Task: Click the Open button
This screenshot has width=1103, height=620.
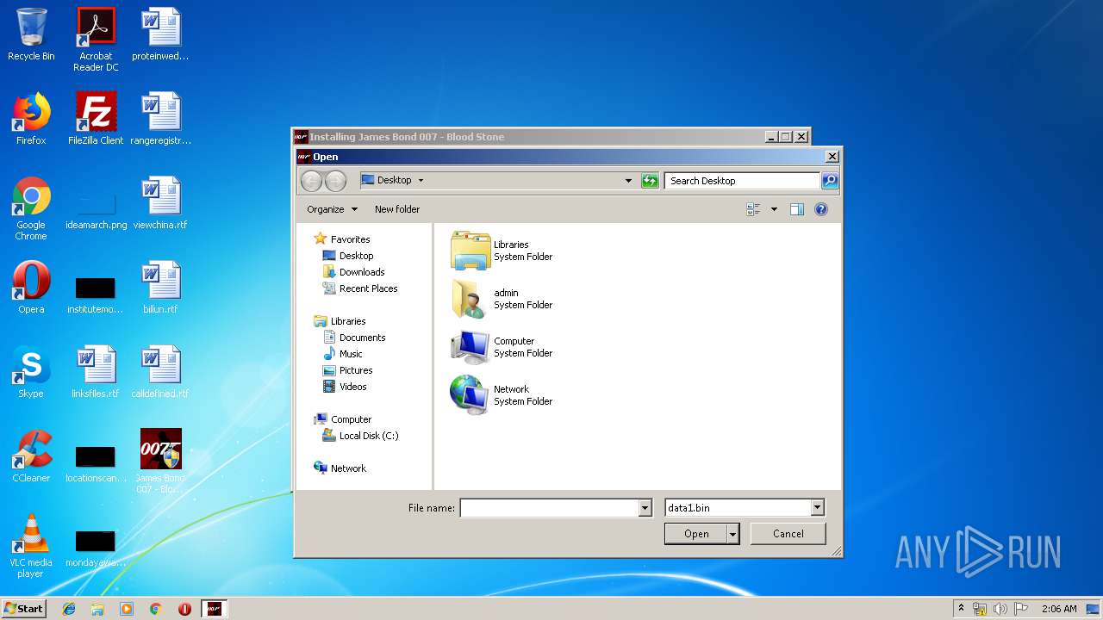Action: coord(696,534)
